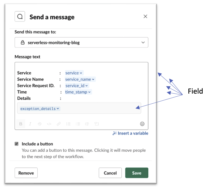Open the exception_details variable options
206x190 pixels.
click(x=40, y=109)
